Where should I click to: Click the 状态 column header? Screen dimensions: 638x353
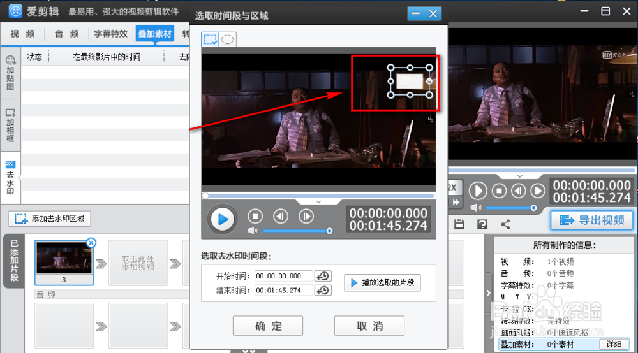(x=34, y=57)
